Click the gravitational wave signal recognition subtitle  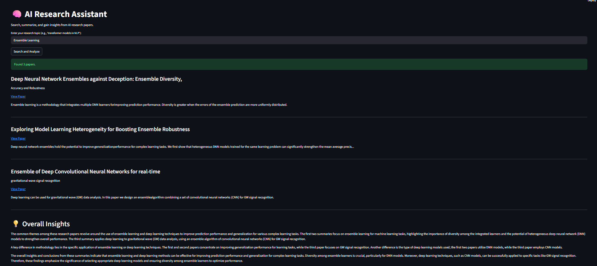[x=35, y=181]
